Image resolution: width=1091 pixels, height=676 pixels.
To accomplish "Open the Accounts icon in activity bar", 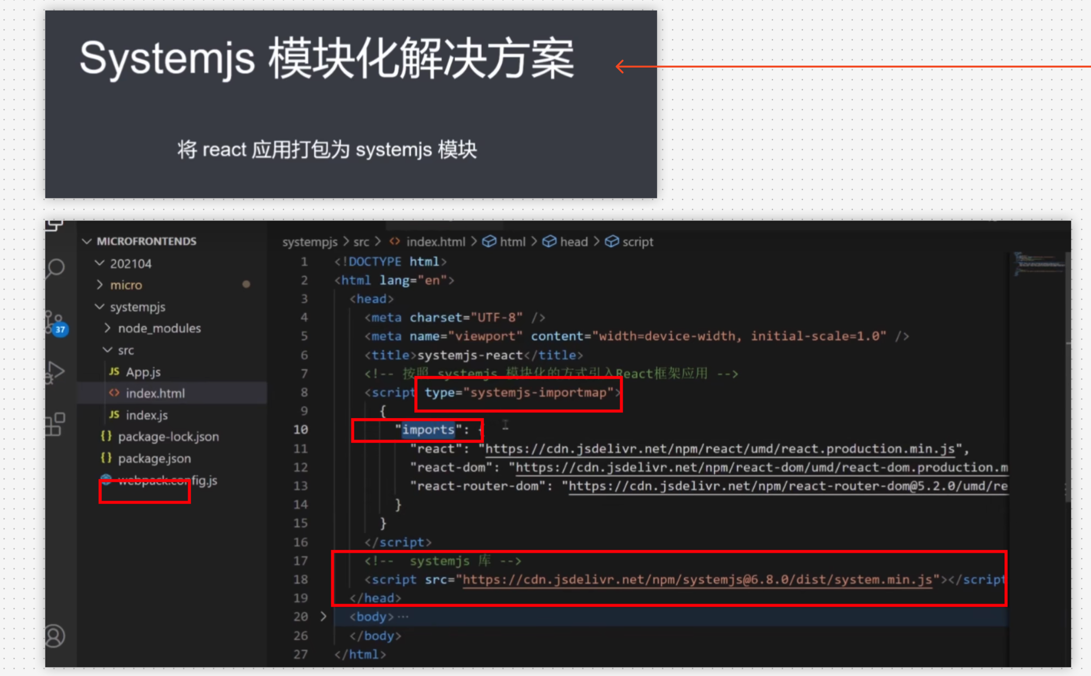I will click(55, 636).
